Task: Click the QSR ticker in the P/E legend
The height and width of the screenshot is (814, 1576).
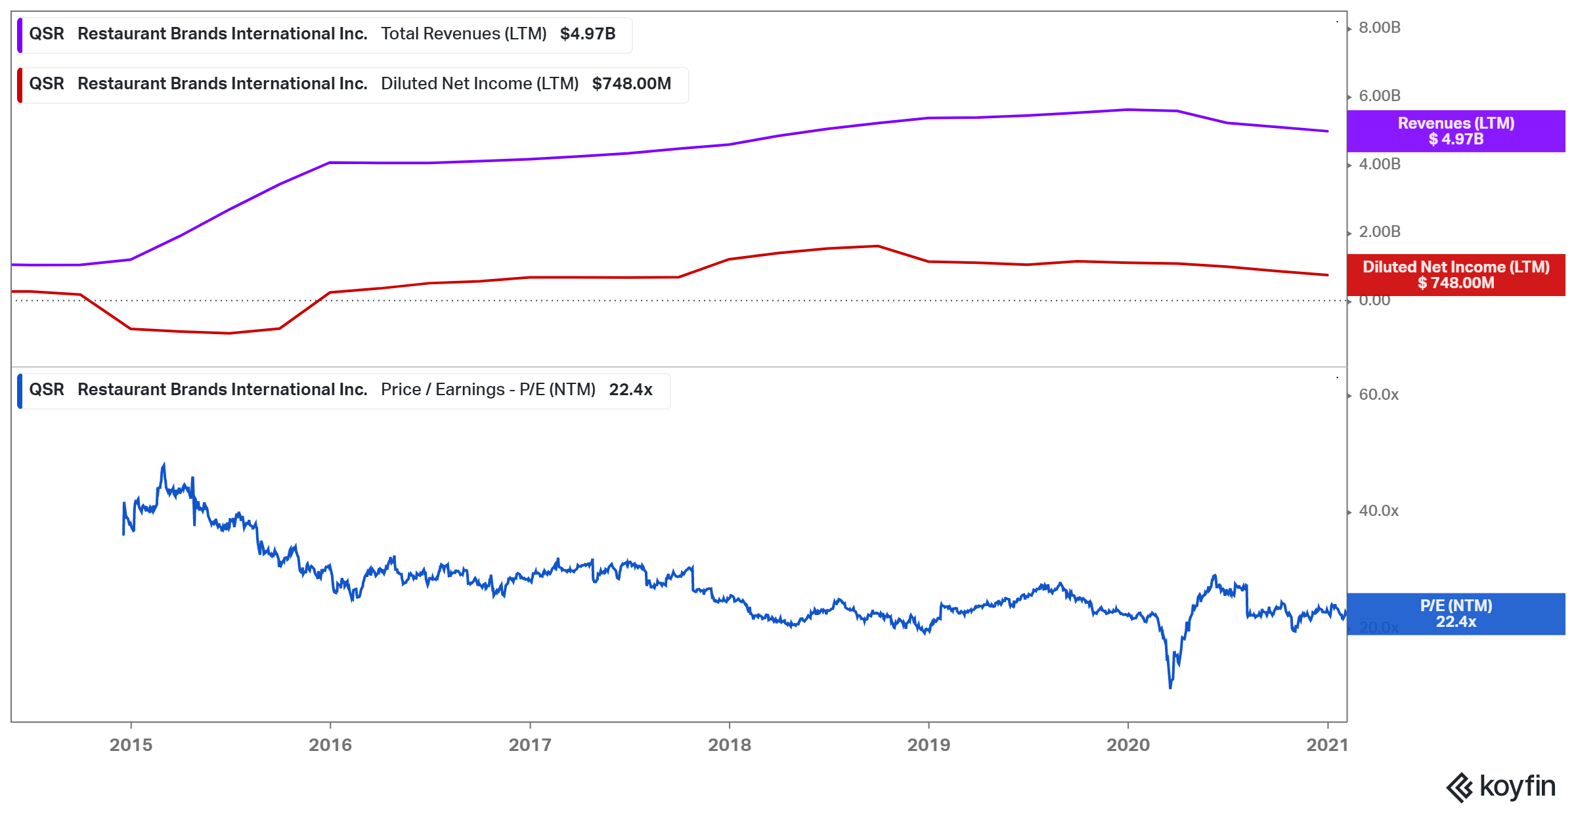Action: [x=47, y=390]
